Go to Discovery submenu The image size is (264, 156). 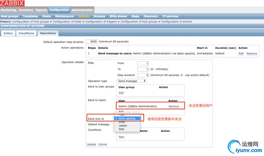[x=151, y=16]
